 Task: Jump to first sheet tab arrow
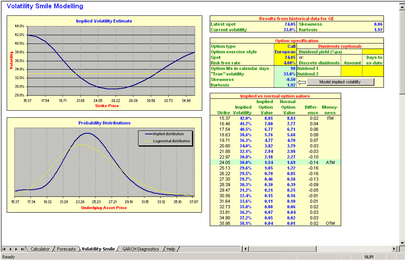[4, 249]
